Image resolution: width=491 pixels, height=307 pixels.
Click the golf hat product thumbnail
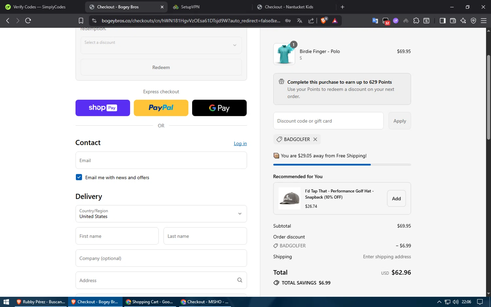[289, 198]
